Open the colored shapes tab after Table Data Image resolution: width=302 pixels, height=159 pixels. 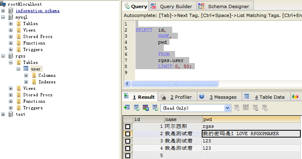295,96
